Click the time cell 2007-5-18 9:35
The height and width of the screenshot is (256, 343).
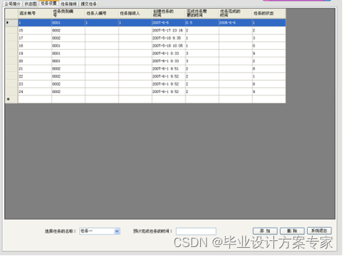coord(168,38)
